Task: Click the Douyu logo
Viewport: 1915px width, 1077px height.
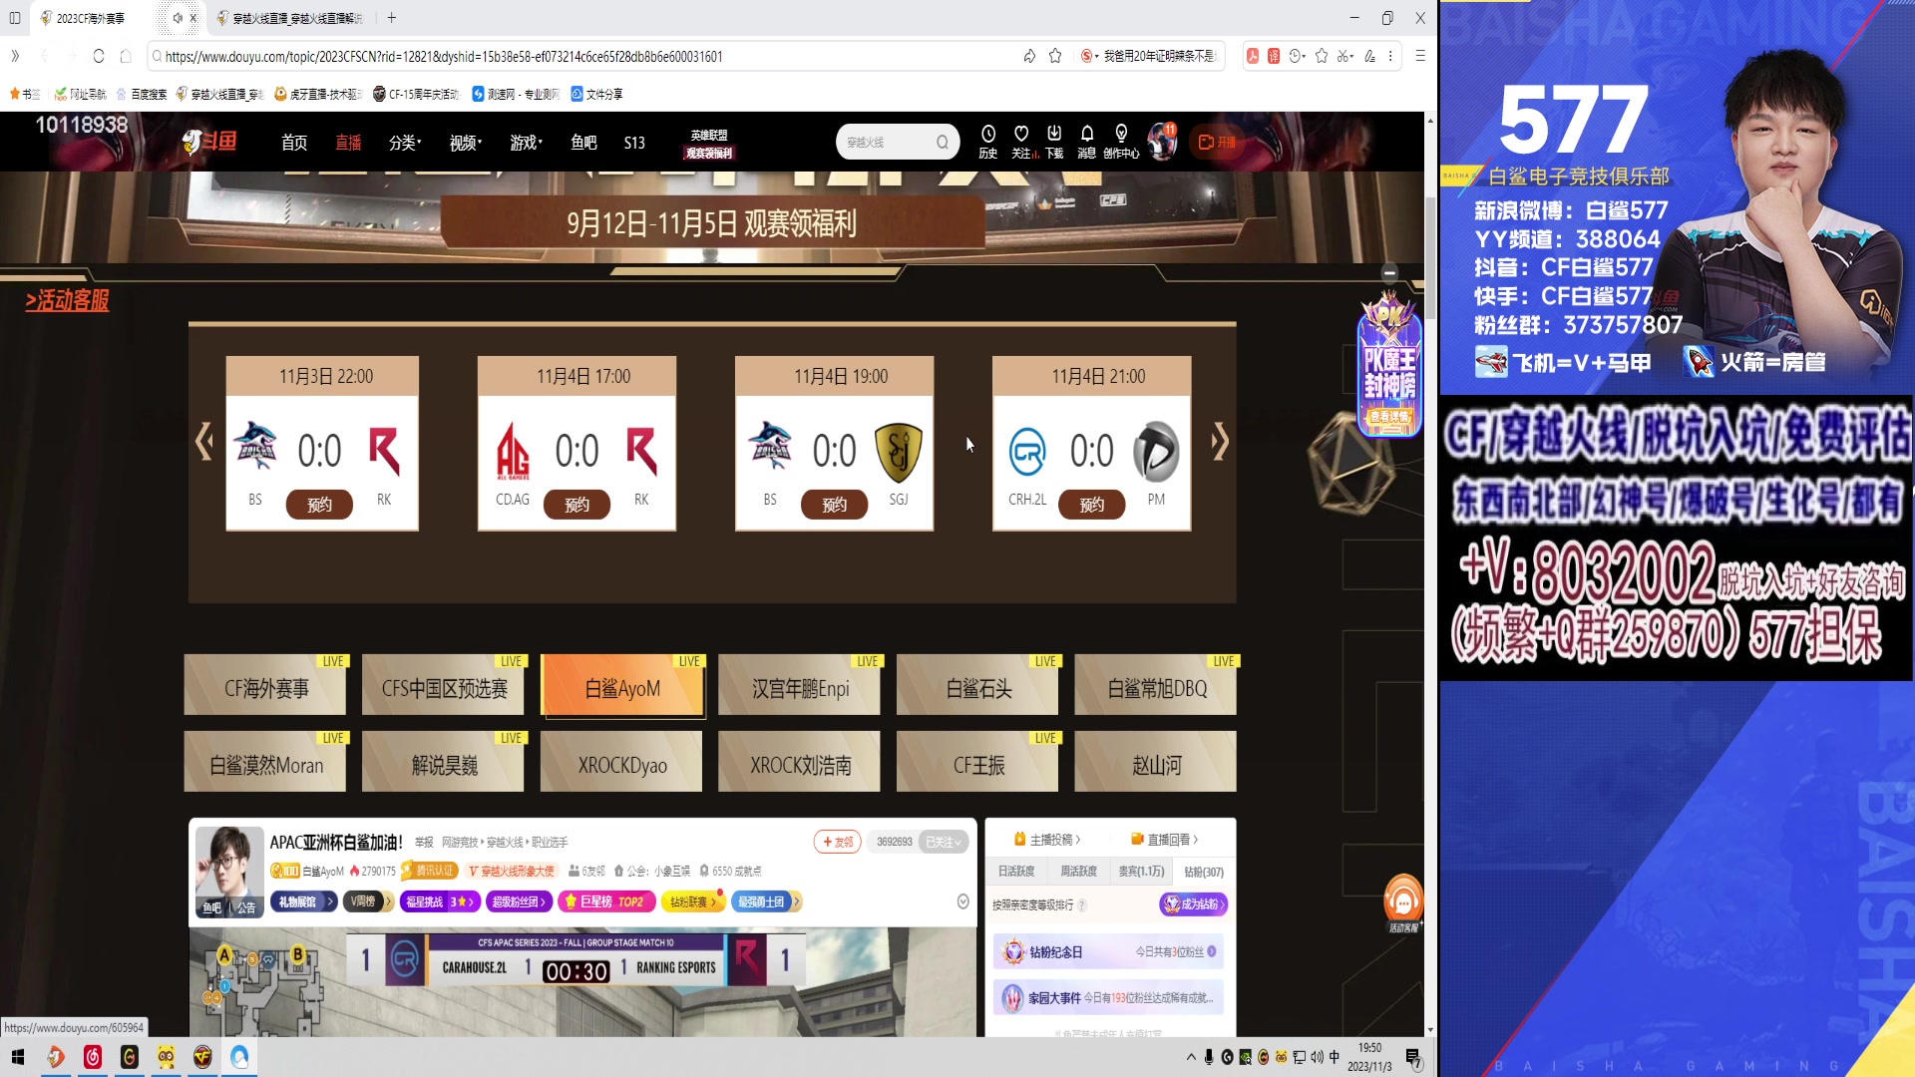Action: click(209, 142)
